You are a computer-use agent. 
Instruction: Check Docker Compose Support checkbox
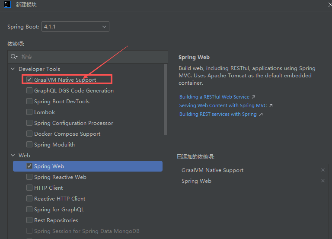(x=29, y=134)
